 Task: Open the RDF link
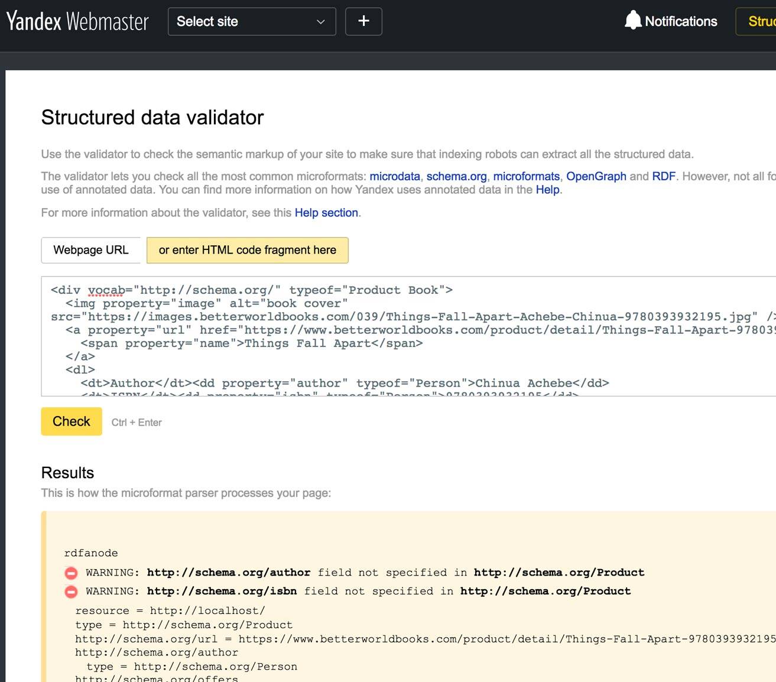click(x=664, y=176)
